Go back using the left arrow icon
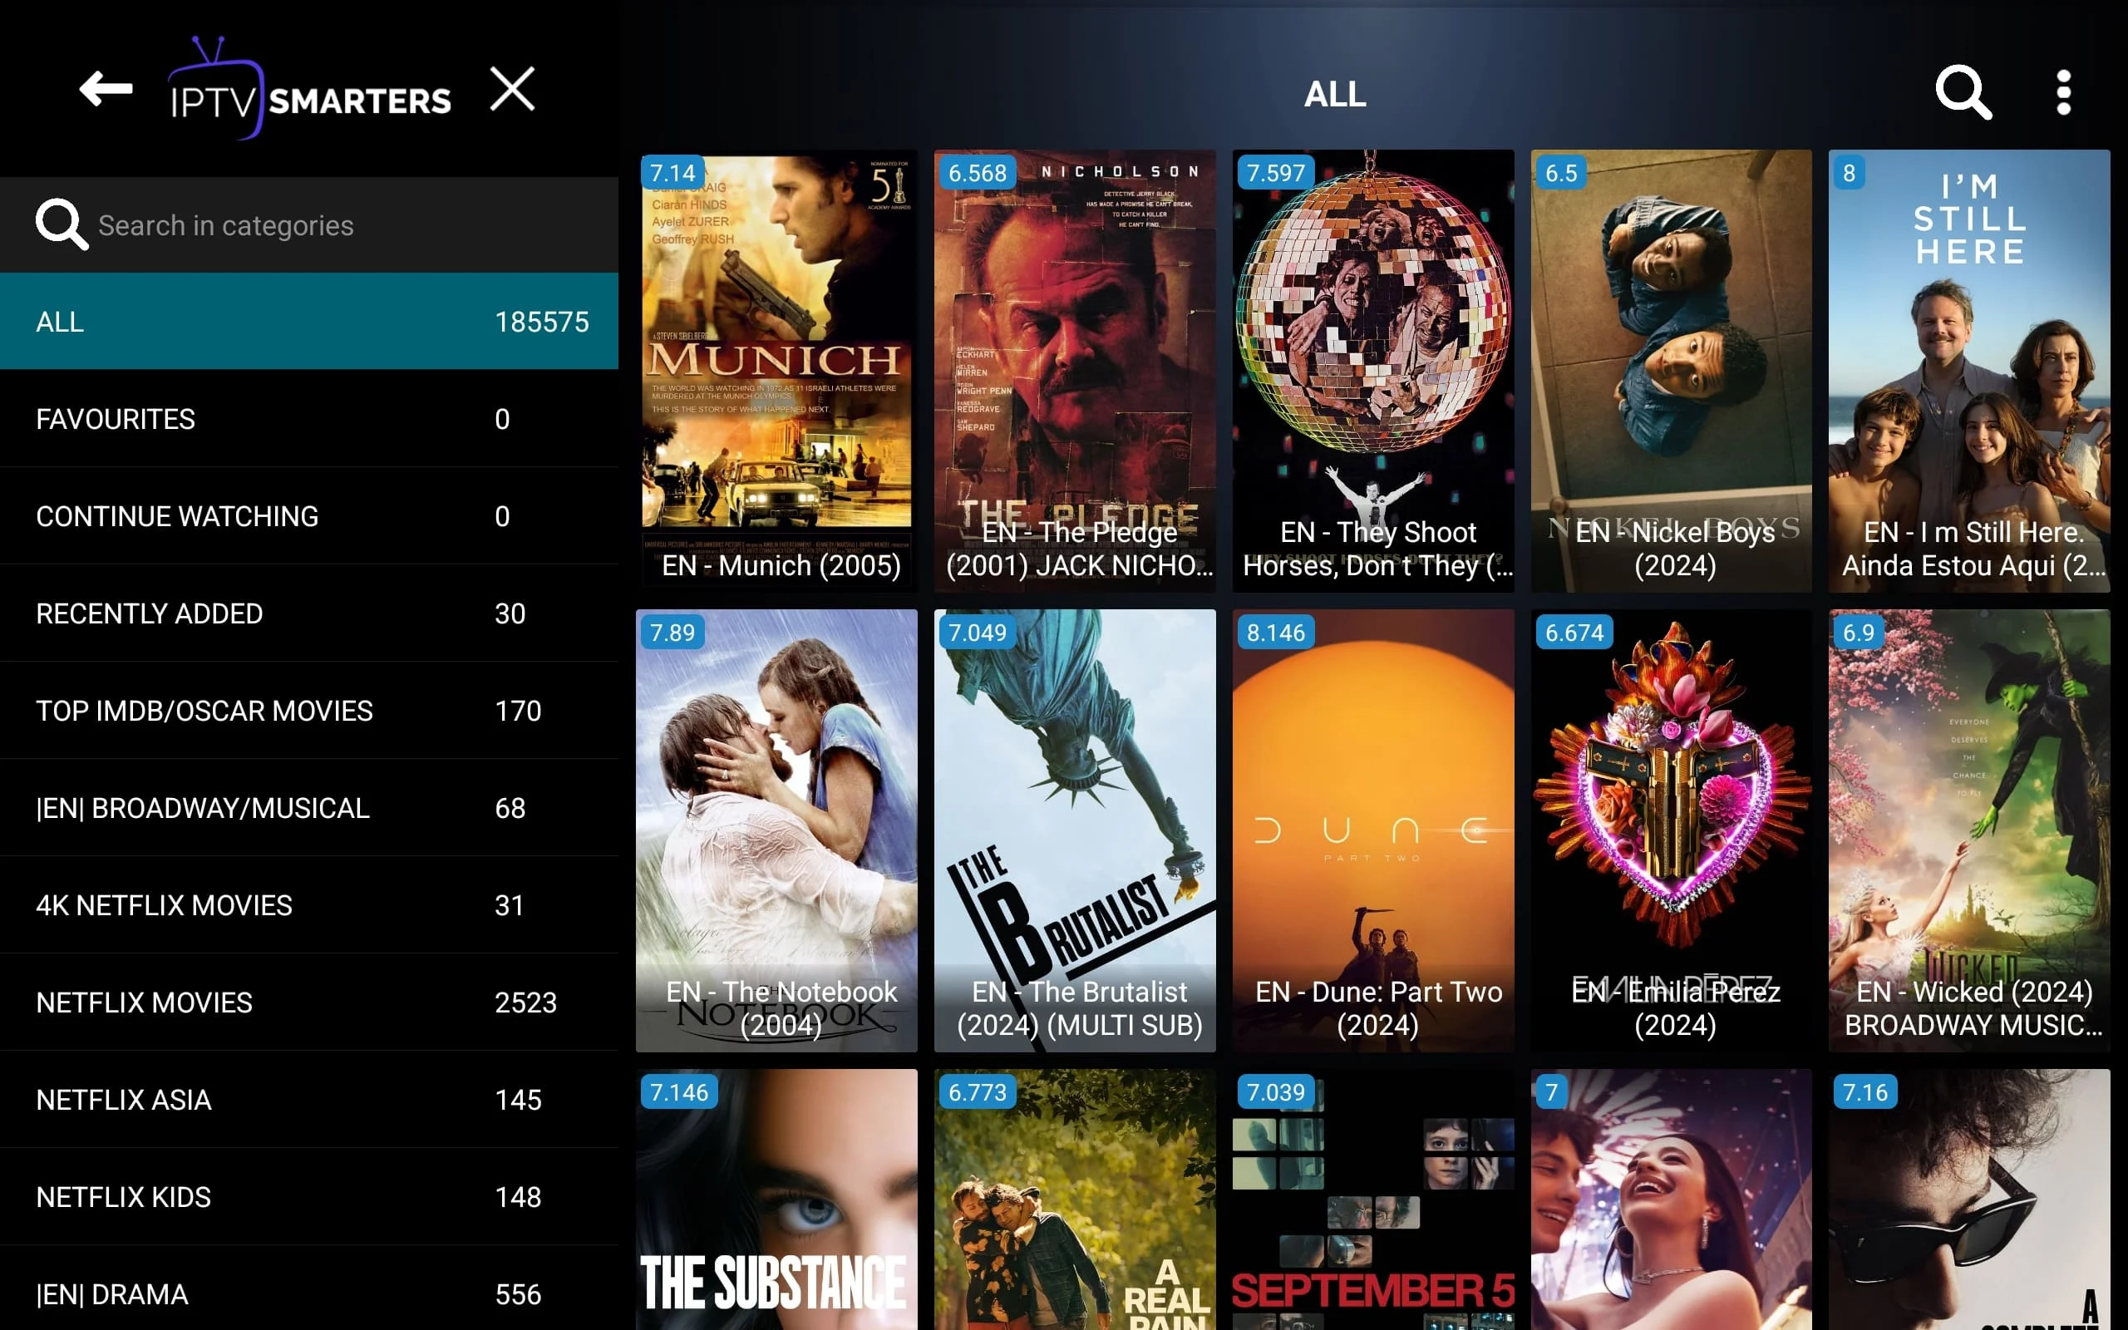This screenshot has height=1330, width=2128. 106,89
